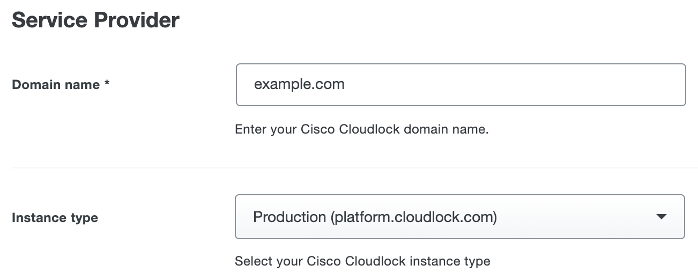Click the divider line below the domain hint
This screenshot has width=698, height=280.
tap(354, 168)
